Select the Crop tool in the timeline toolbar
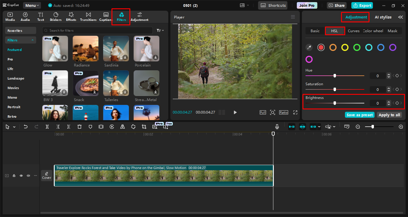Viewport: 408px width, 217px height. [x=144, y=126]
